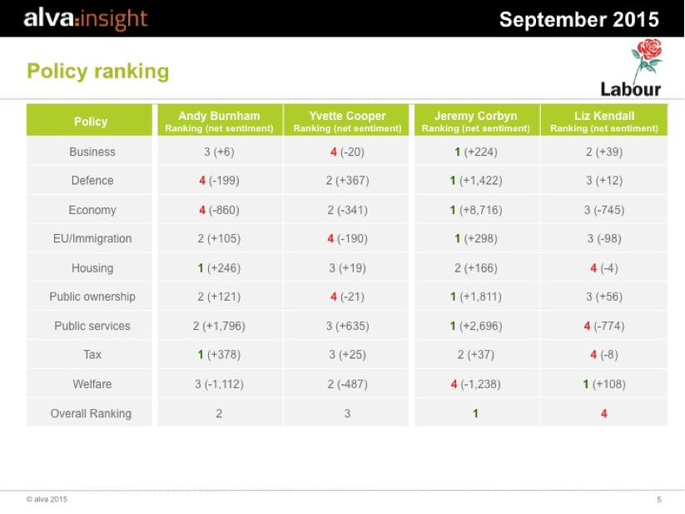Click the Andy Burnham column header
This screenshot has height=514, width=685.
[219, 121]
